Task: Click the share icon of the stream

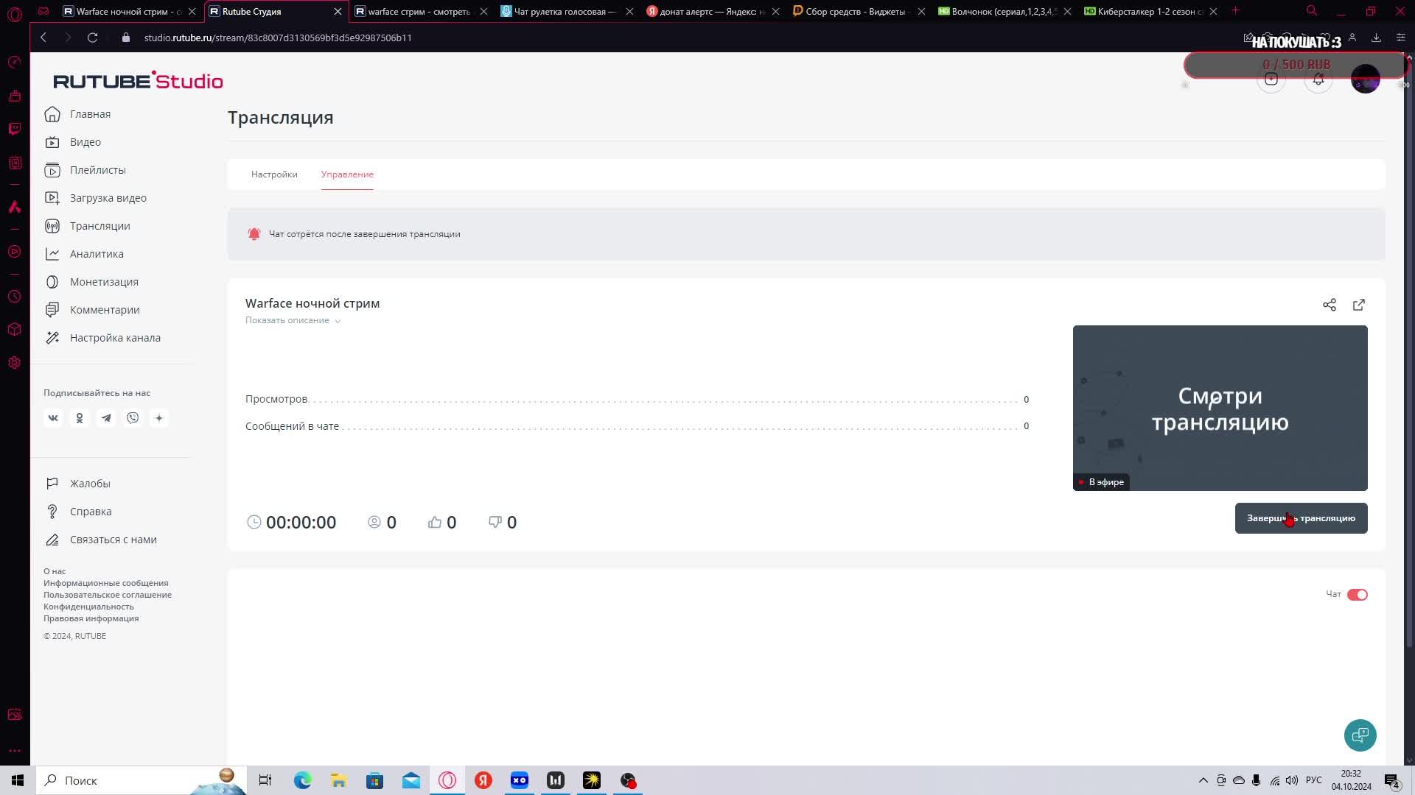Action: (x=1329, y=305)
